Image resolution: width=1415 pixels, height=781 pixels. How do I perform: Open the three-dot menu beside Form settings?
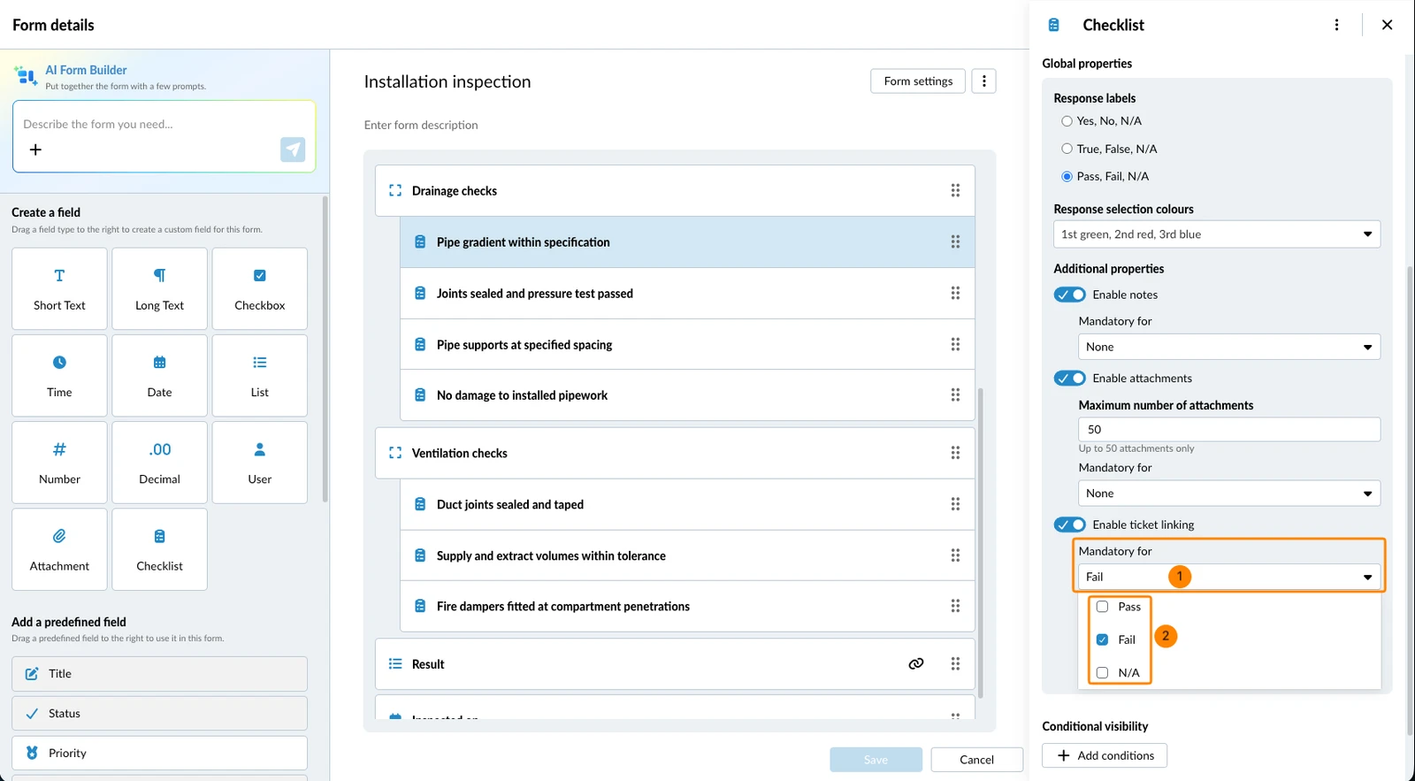pos(983,81)
